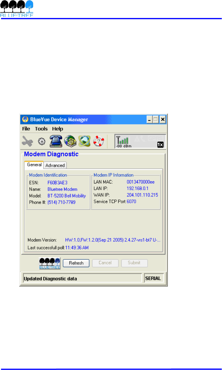Click the globe with orbit ring icon

coord(84,141)
